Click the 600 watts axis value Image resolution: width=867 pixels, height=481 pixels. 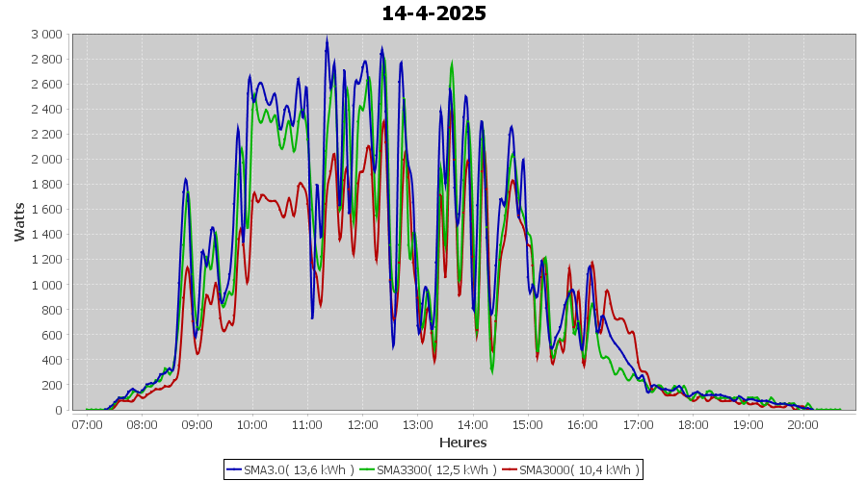pos(53,335)
